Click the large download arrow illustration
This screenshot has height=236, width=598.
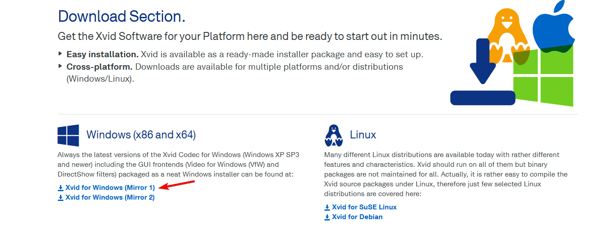coord(482,72)
